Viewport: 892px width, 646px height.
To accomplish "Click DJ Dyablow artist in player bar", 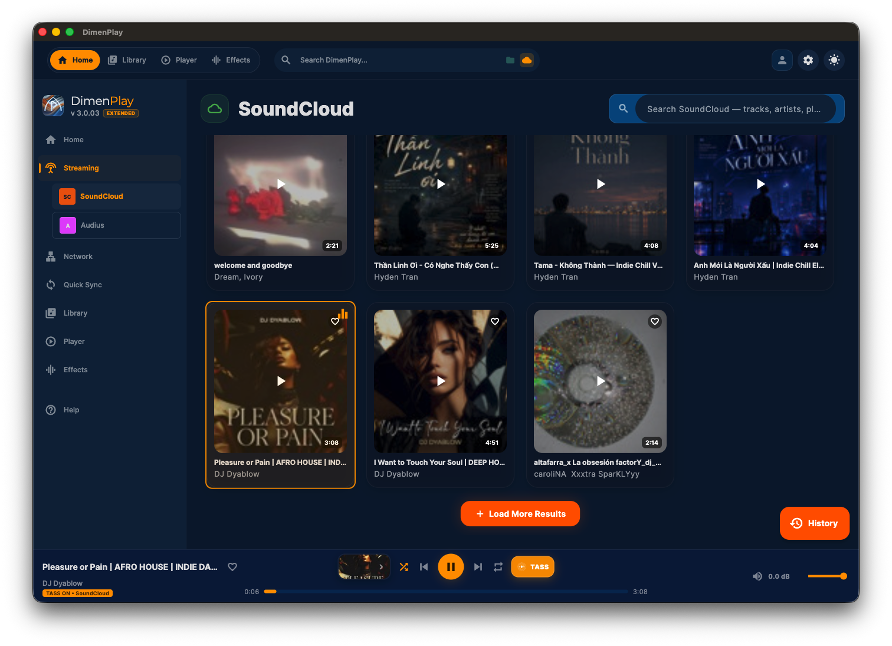I will click(x=63, y=583).
